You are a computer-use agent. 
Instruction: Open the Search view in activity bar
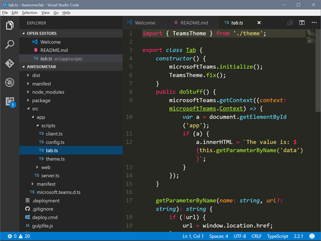10,44
